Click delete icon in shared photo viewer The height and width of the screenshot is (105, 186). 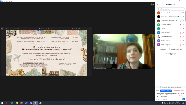(x=44, y=29)
